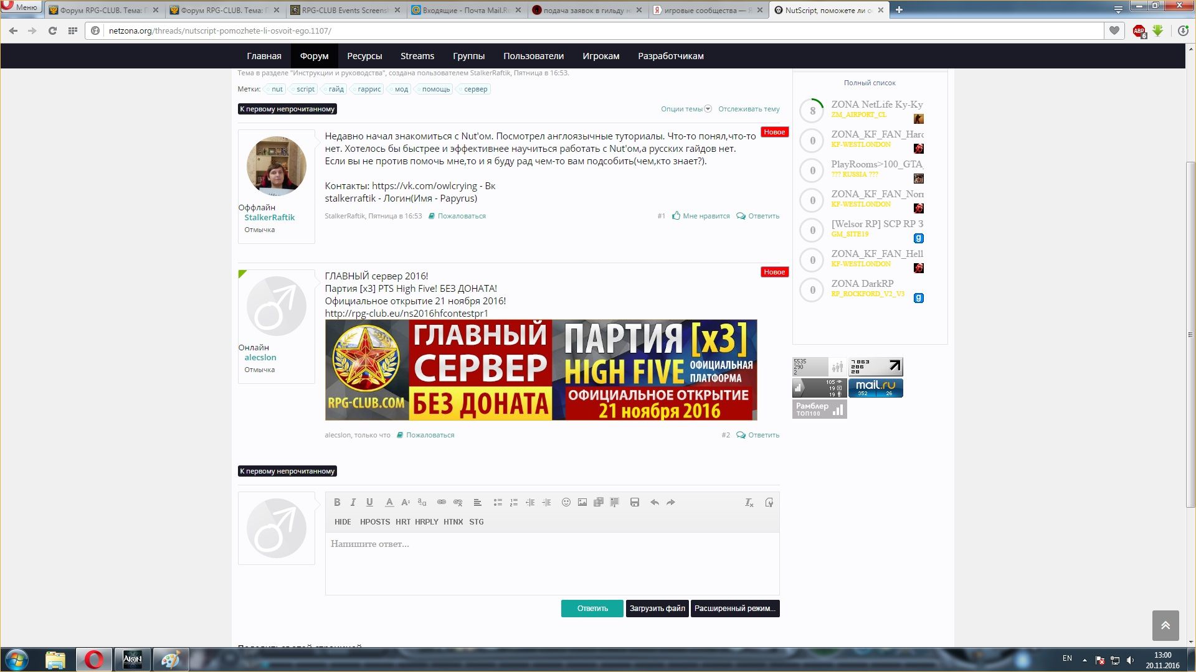Screen dimensions: 1196x672
Task: Toggle the HIDE bbcode button
Action: coord(343,522)
